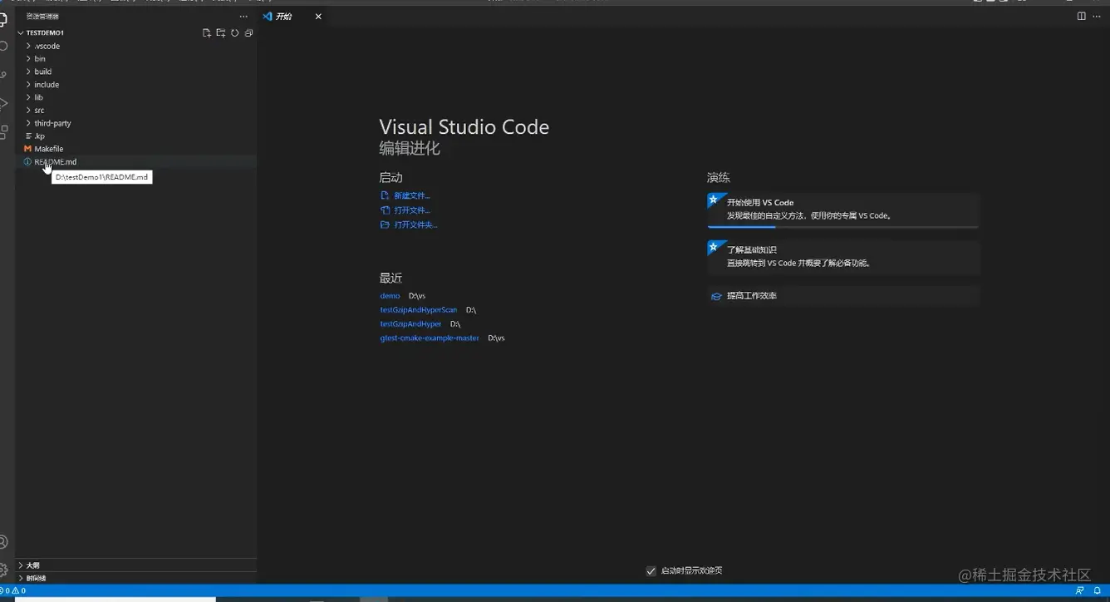Open the .kp file
This screenshot has height=602, width=1110.
coord(136,136)
